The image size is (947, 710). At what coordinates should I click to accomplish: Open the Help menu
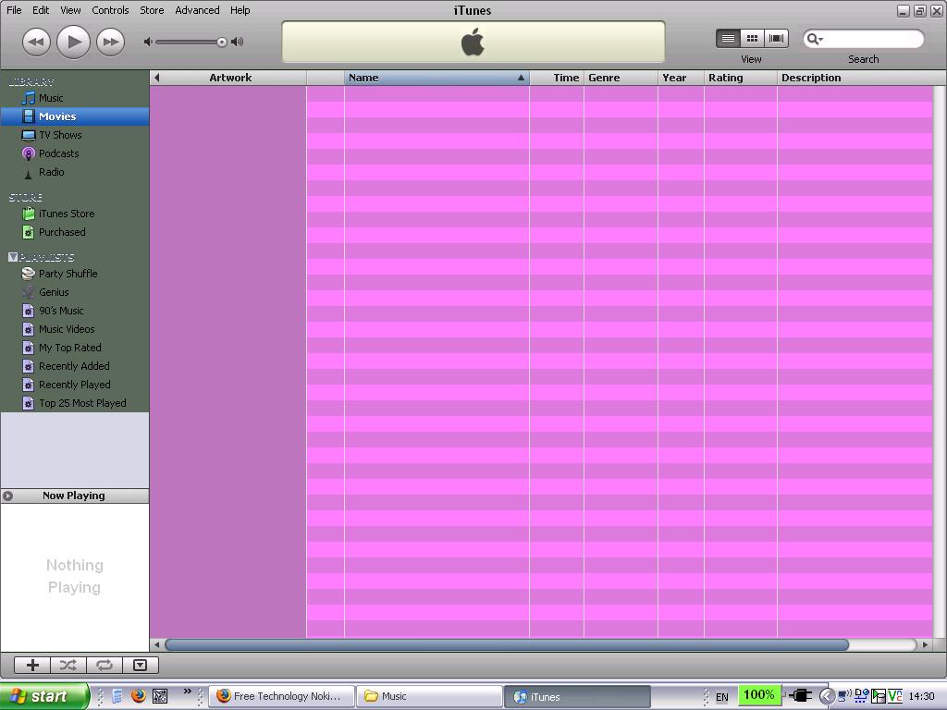point(240,10)
